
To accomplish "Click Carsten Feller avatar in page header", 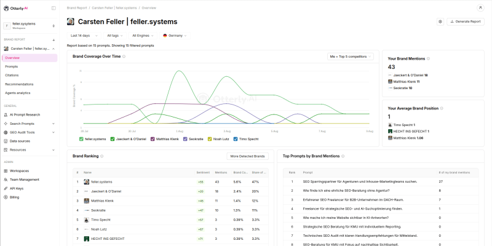I will (x=71, y=22).
